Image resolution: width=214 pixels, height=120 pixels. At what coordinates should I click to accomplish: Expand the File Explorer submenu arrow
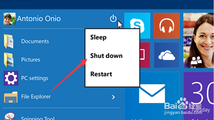(113, 97)
